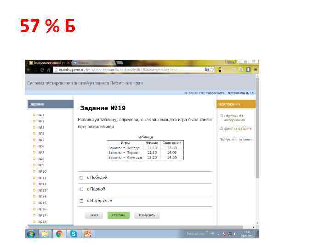Open task №5 in the task list
The height and width of the screenshot is (248, 331).
[x=41, y=140]
